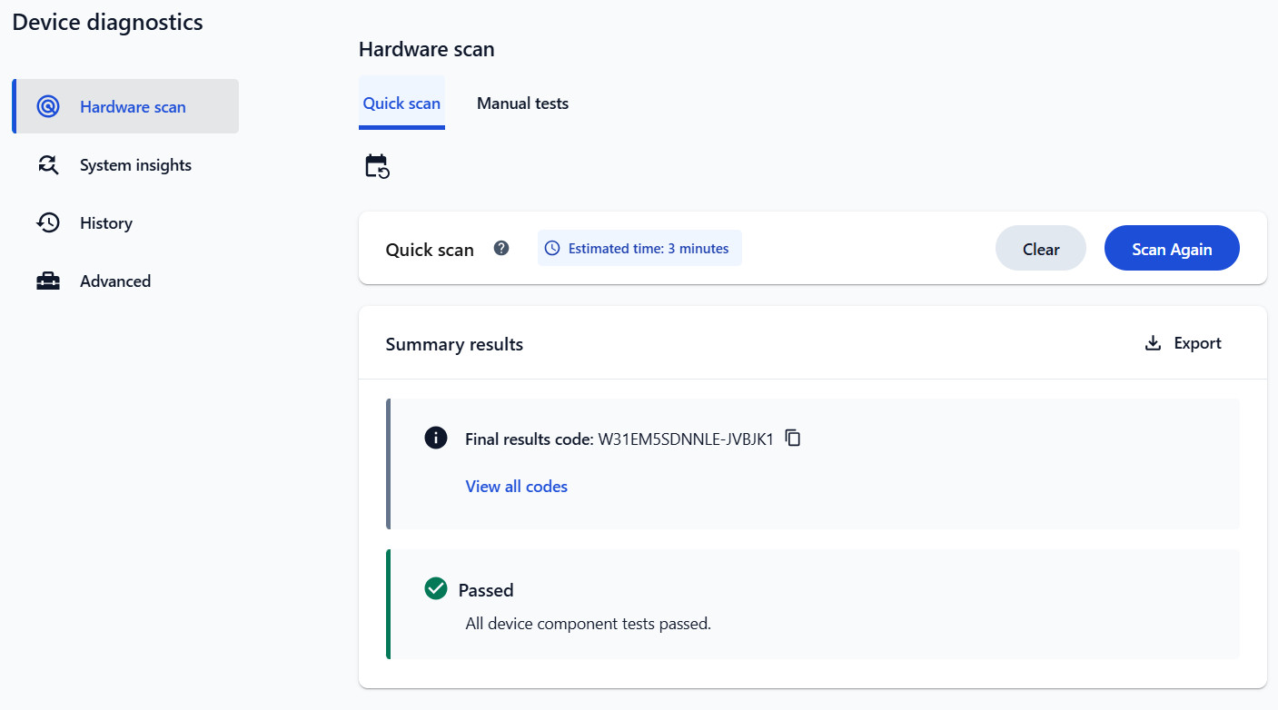Click the Advanced toolbox icon
The image size is (1278, 710).
48,281
